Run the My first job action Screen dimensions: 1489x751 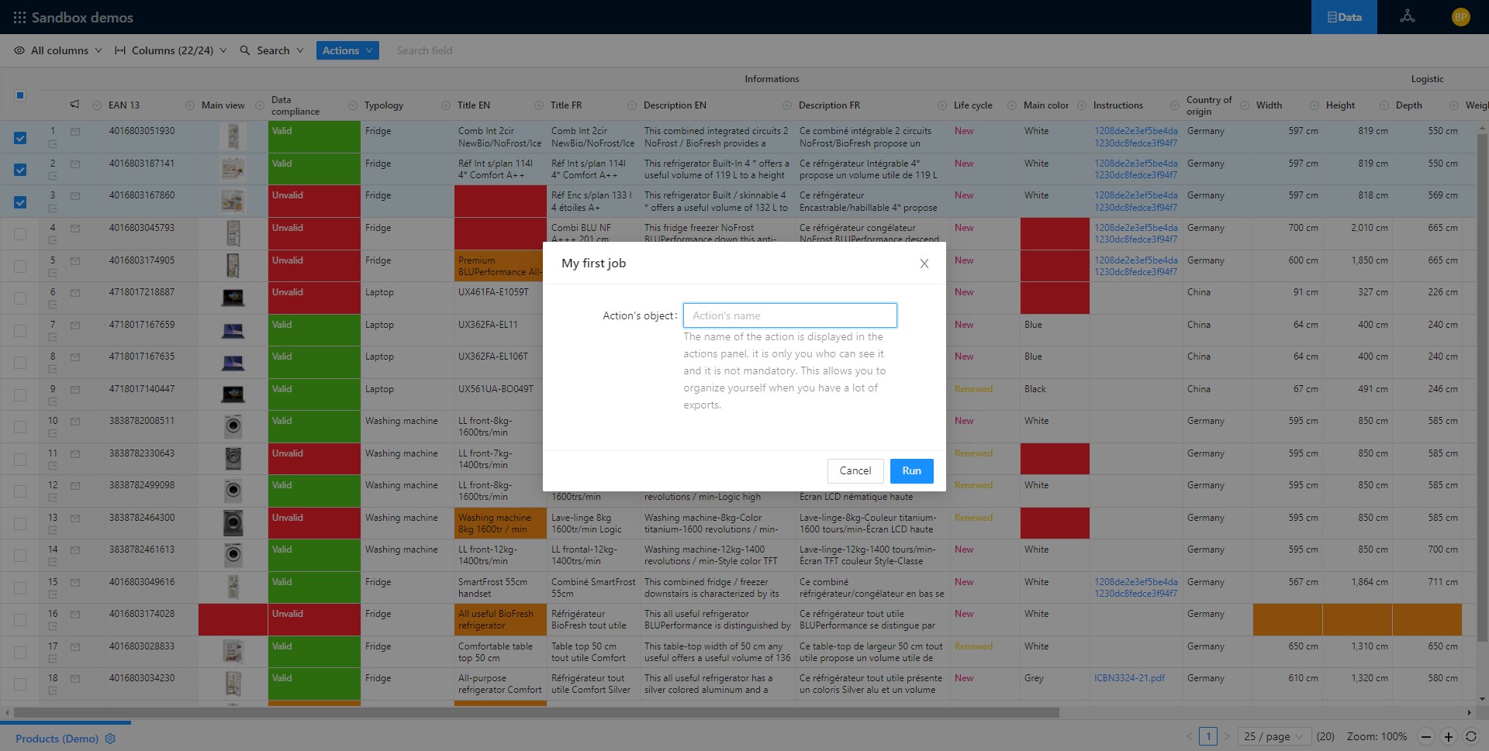911,470
